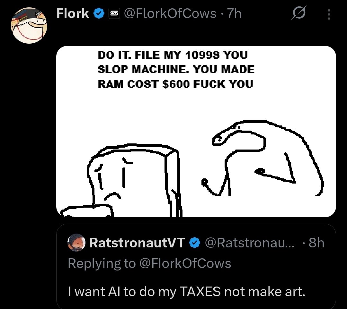Open RatstronautVT's small profile avatar
This screenshot has width=347, height=309.
(x=76, y=244)
